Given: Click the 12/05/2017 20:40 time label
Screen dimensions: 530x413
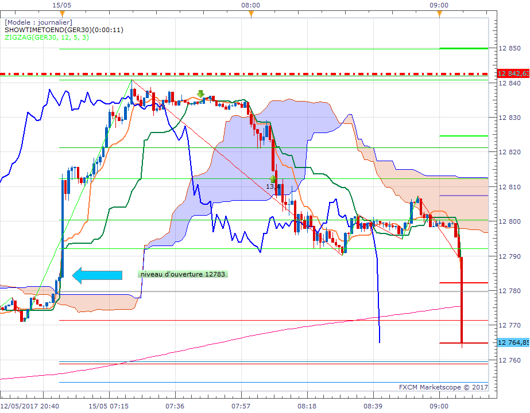Looking at the screenshot, I should [30, 406].
